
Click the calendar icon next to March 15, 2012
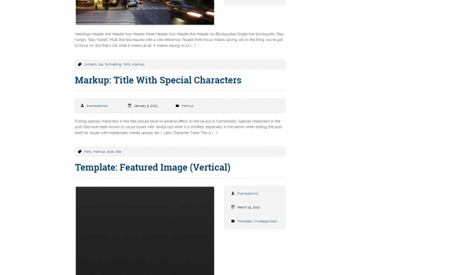pyautogui.click(x=233, y=207)
